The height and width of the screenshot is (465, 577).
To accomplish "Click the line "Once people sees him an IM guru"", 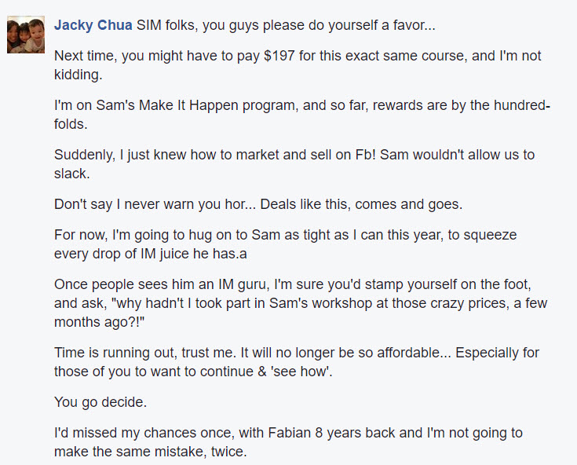I will (293, 284).
